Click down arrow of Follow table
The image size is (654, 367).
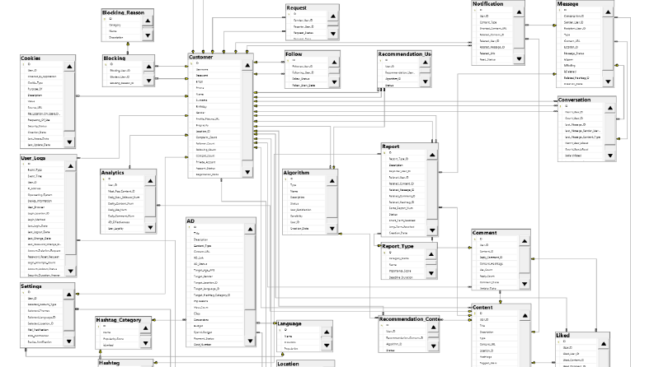(334, 82)
